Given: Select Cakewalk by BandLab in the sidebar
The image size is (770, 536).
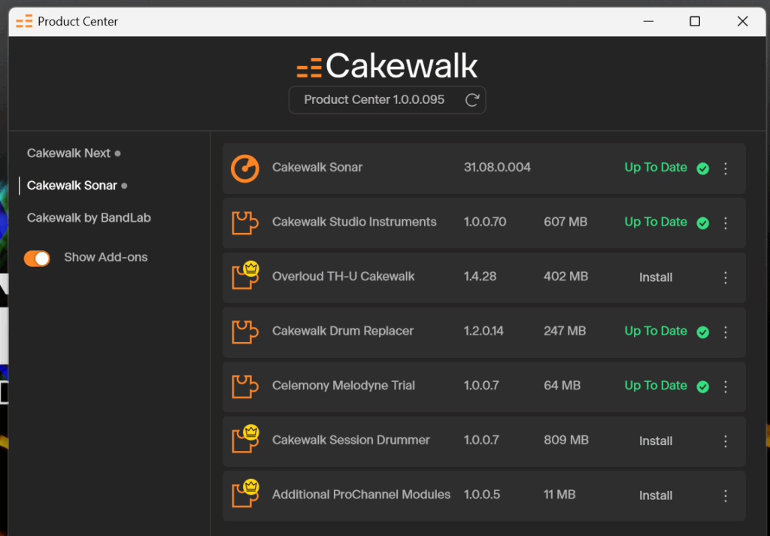Looking at the screenshot, I should coord(89,218).
